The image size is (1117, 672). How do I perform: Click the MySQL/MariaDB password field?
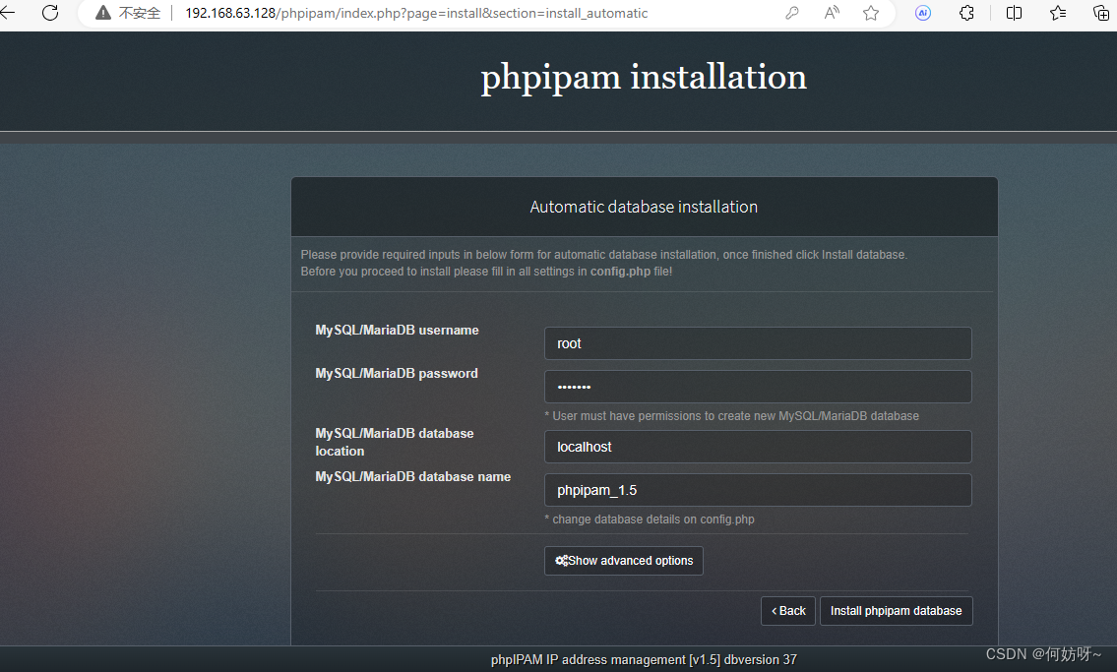pyautogui.click(x=757, y=386)
